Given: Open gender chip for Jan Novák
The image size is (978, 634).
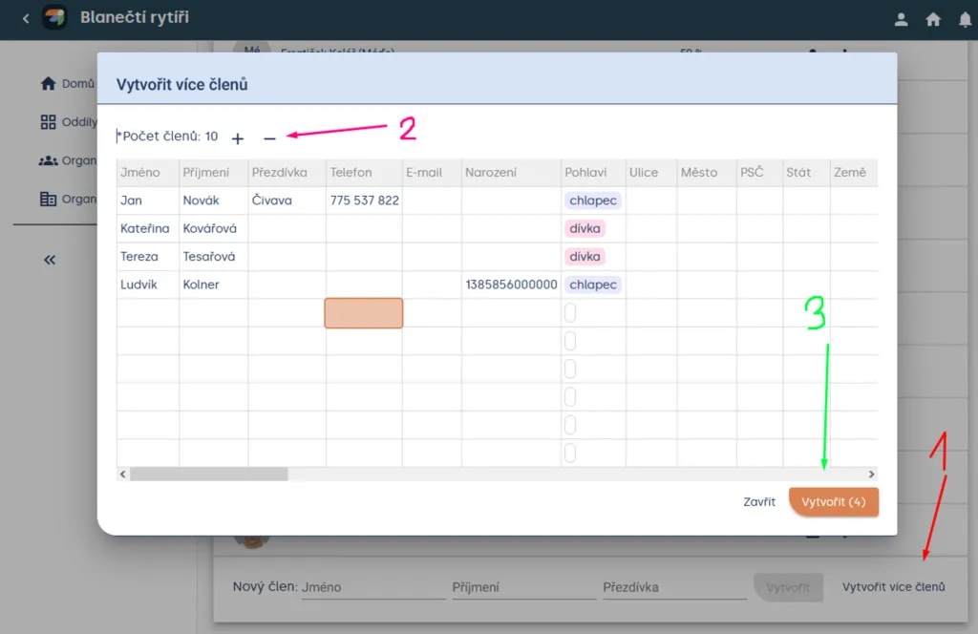Looking at the screenshot, I should 592,201.
